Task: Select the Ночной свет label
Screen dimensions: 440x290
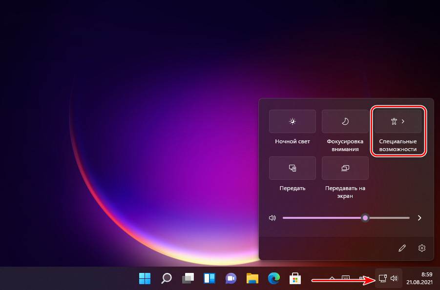Action: click(x=293, y=141)
